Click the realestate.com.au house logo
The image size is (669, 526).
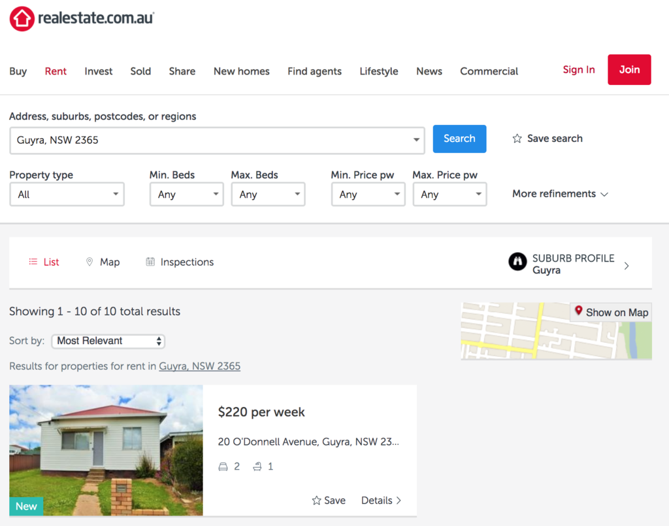pos(22,18)
